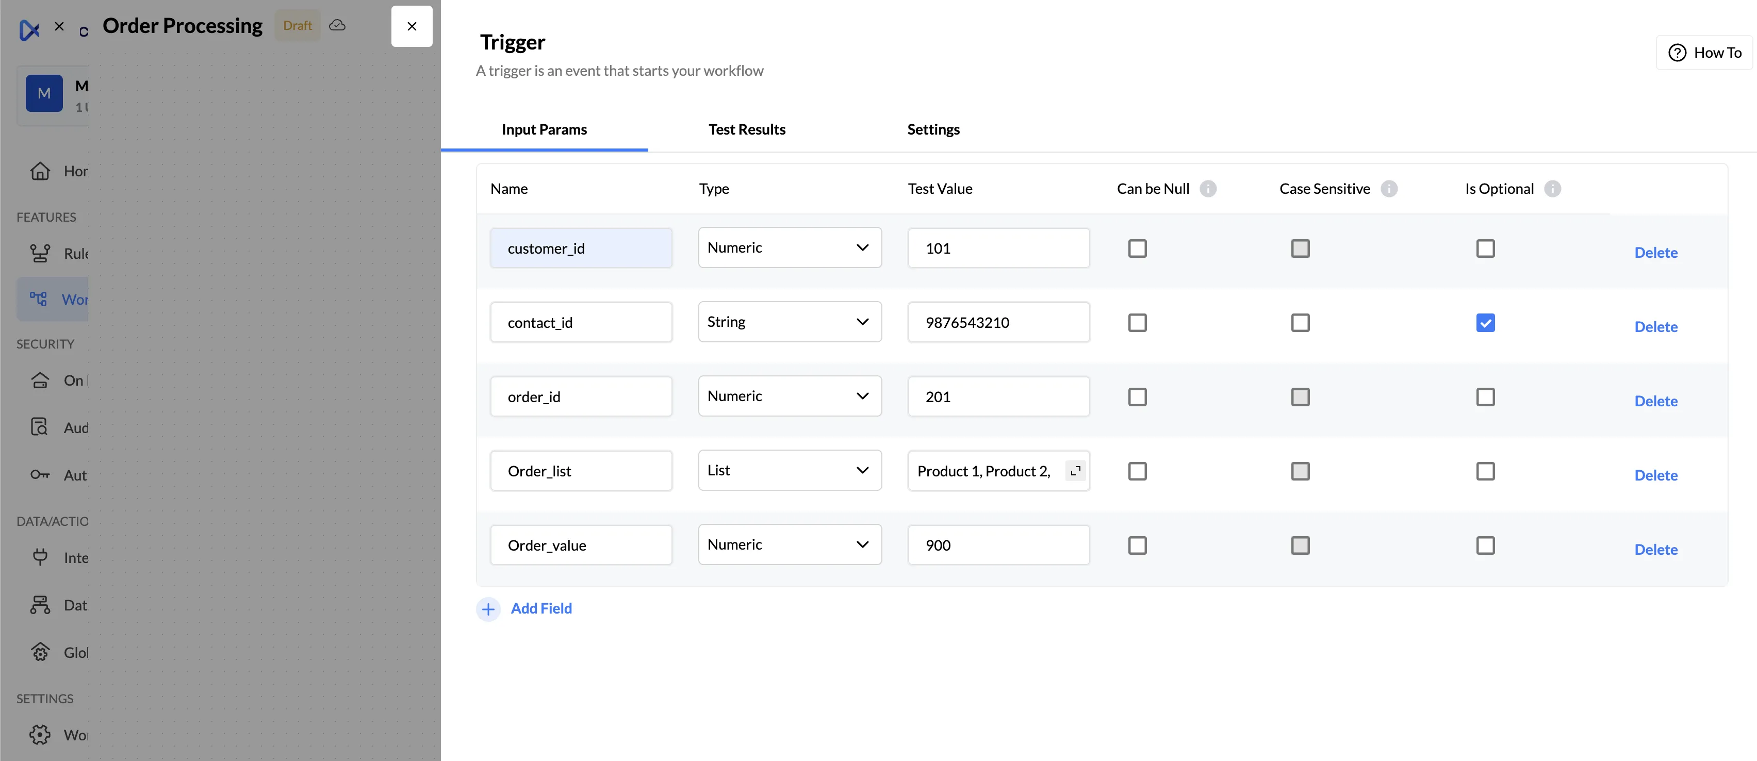This screenshot has height=761, width=1757.
Task: Click the cloud save status icon
Action: point(337,26)
